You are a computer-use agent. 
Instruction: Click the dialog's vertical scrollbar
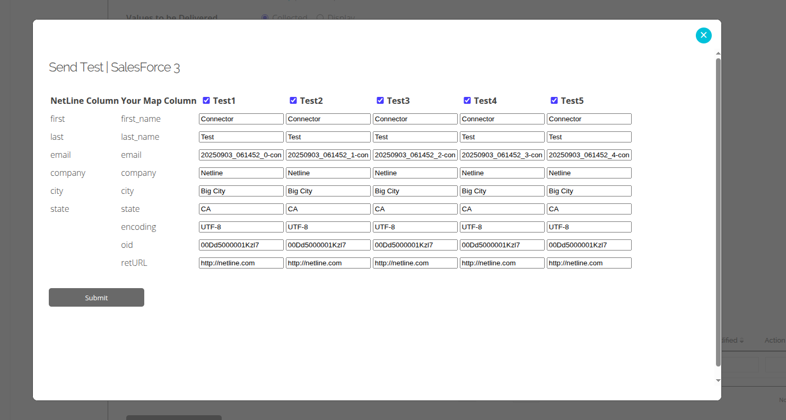[718, 212]
